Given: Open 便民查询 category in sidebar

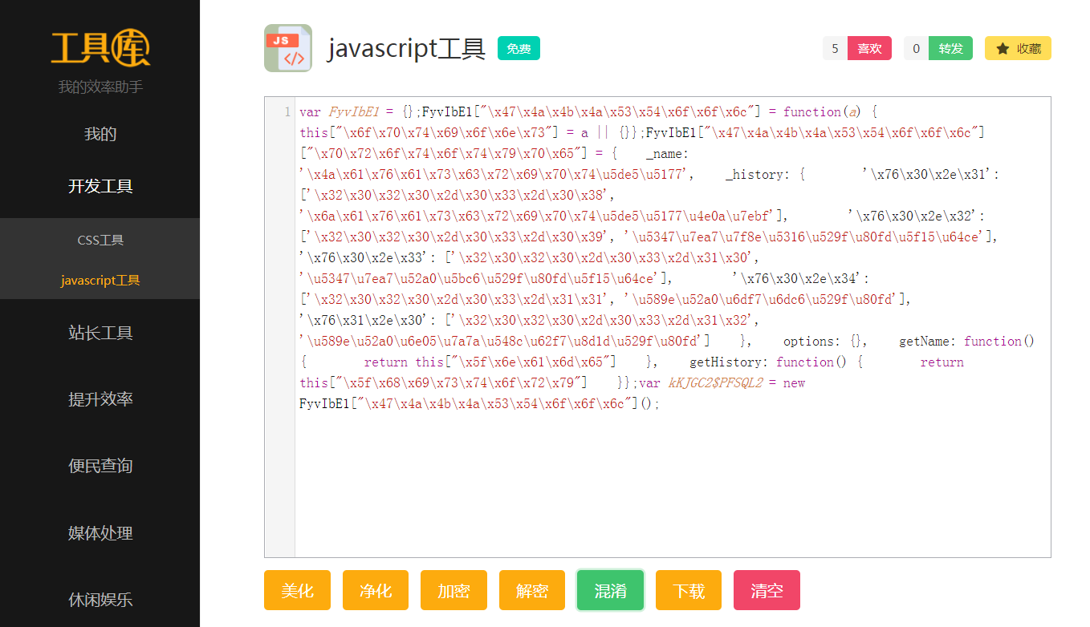Looking at the screenshot, I should [100, 466].
